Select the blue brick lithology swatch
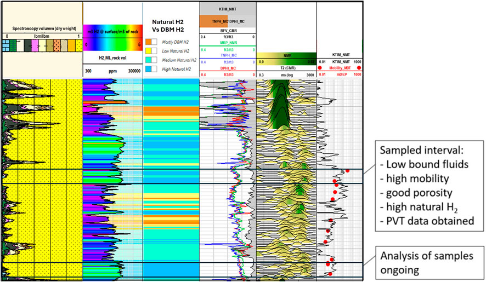This screenshot has height=282, width=486. pyautogui.click(x=6, y=45)
